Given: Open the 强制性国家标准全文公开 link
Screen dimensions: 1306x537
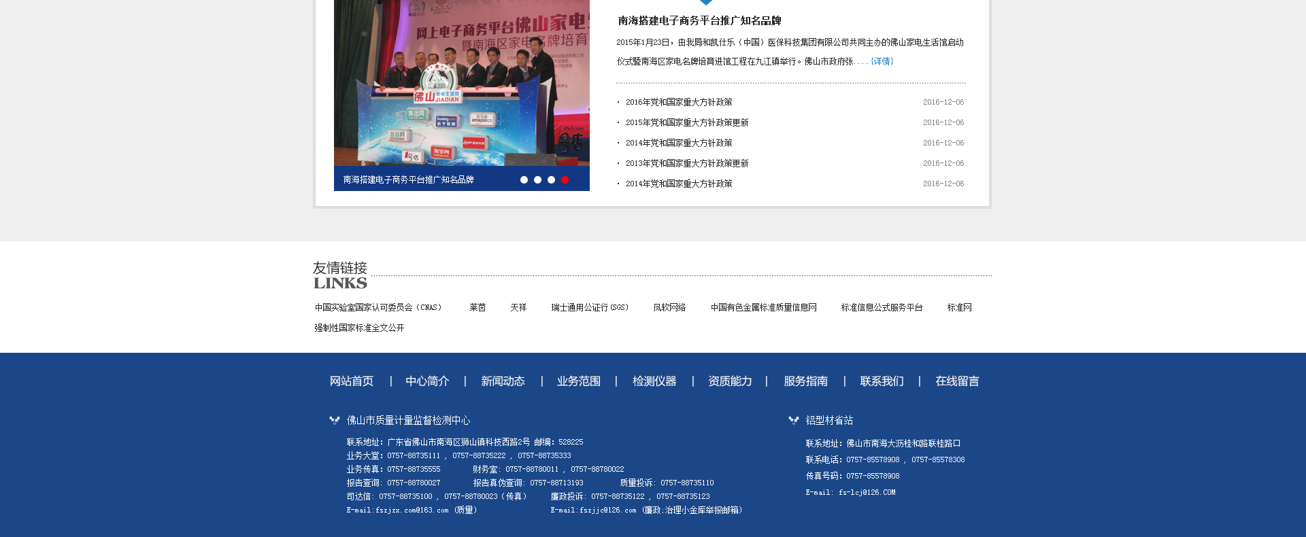Looking at the screenshot, I should click(359, 328).
